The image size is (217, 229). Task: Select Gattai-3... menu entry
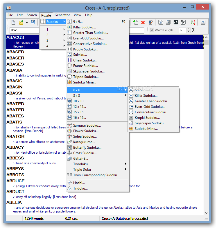98,159
